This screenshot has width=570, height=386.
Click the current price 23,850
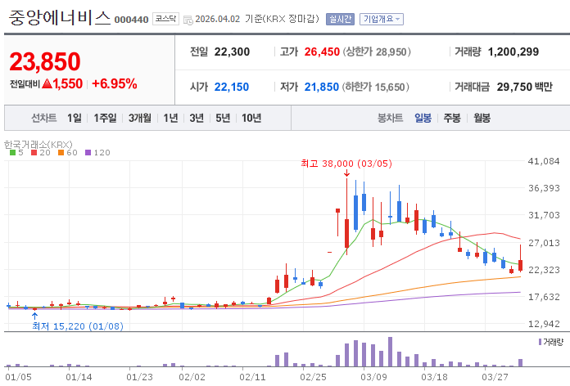[45, 61]
